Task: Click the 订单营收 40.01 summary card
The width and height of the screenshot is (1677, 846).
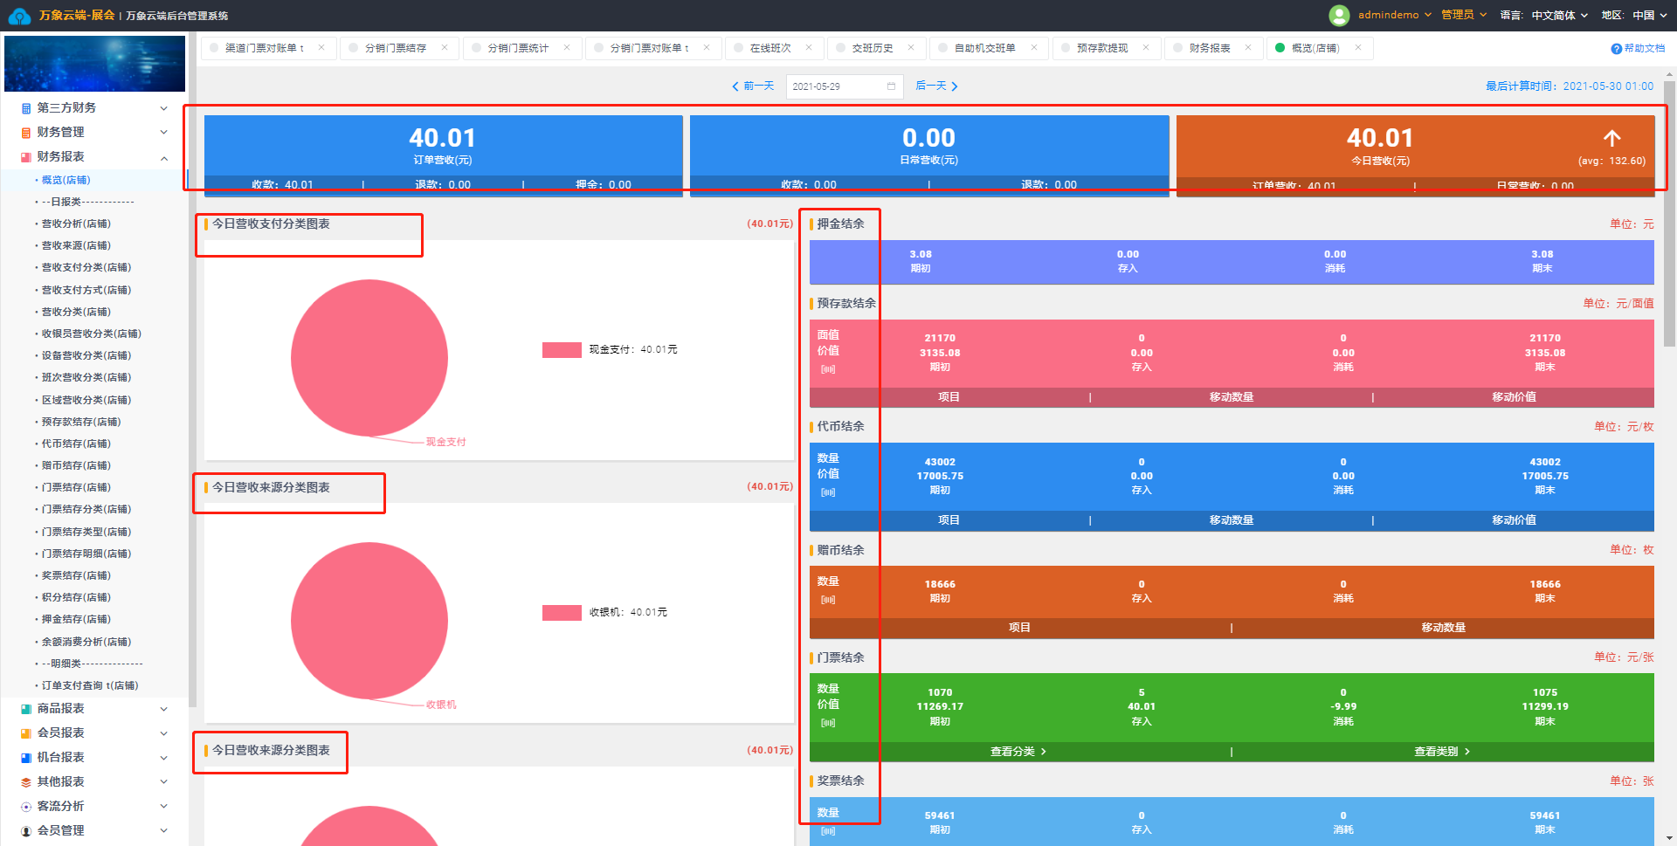Action: coord(443,155)
